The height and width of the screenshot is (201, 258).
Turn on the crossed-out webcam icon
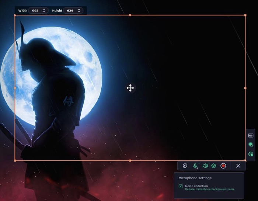[185, 166]
